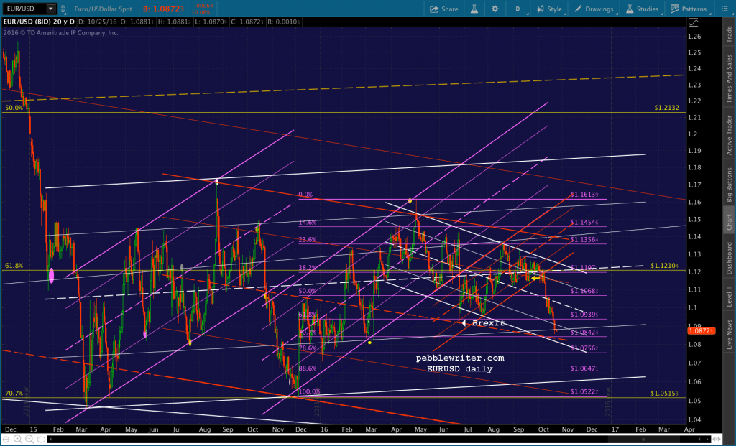Open Live News sidebar tab

point(730,335)
